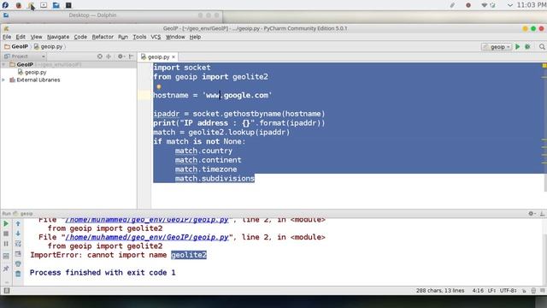Screen dimensions: 547x308
Task: Open the Edit menu
Action: (21, 37)
